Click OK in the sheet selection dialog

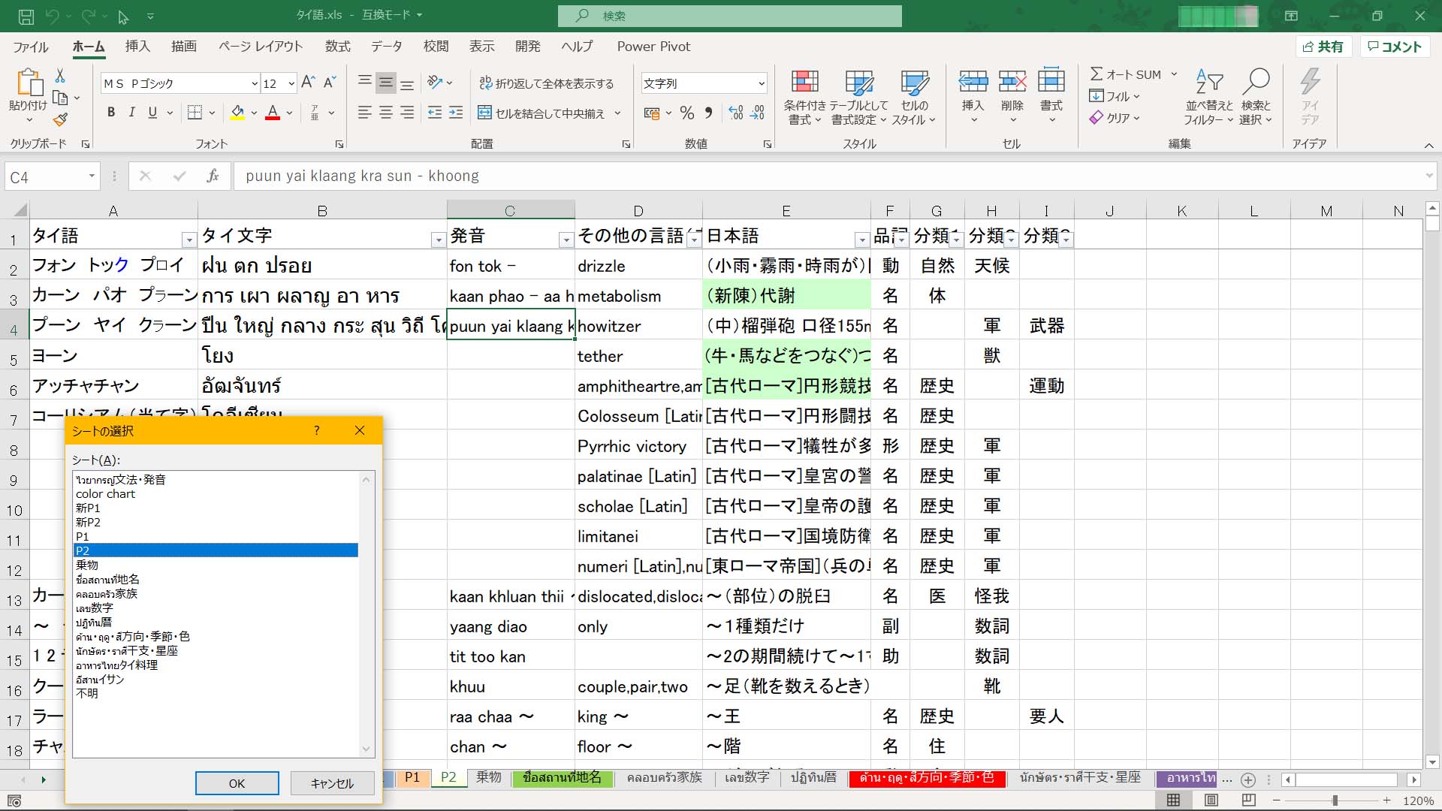[x=237, y=783]
